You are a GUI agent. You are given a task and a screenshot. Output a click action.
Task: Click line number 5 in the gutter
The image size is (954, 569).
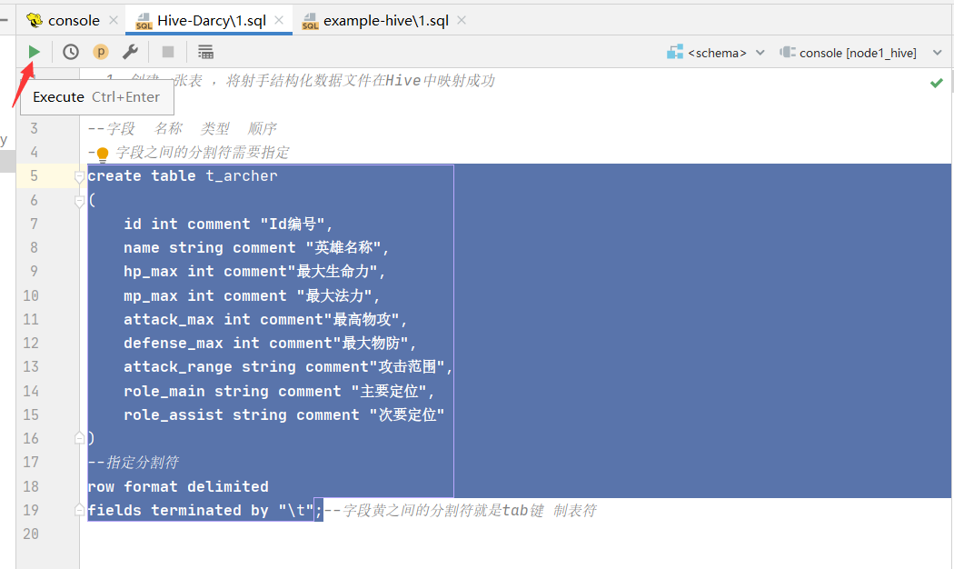[35, 175]
